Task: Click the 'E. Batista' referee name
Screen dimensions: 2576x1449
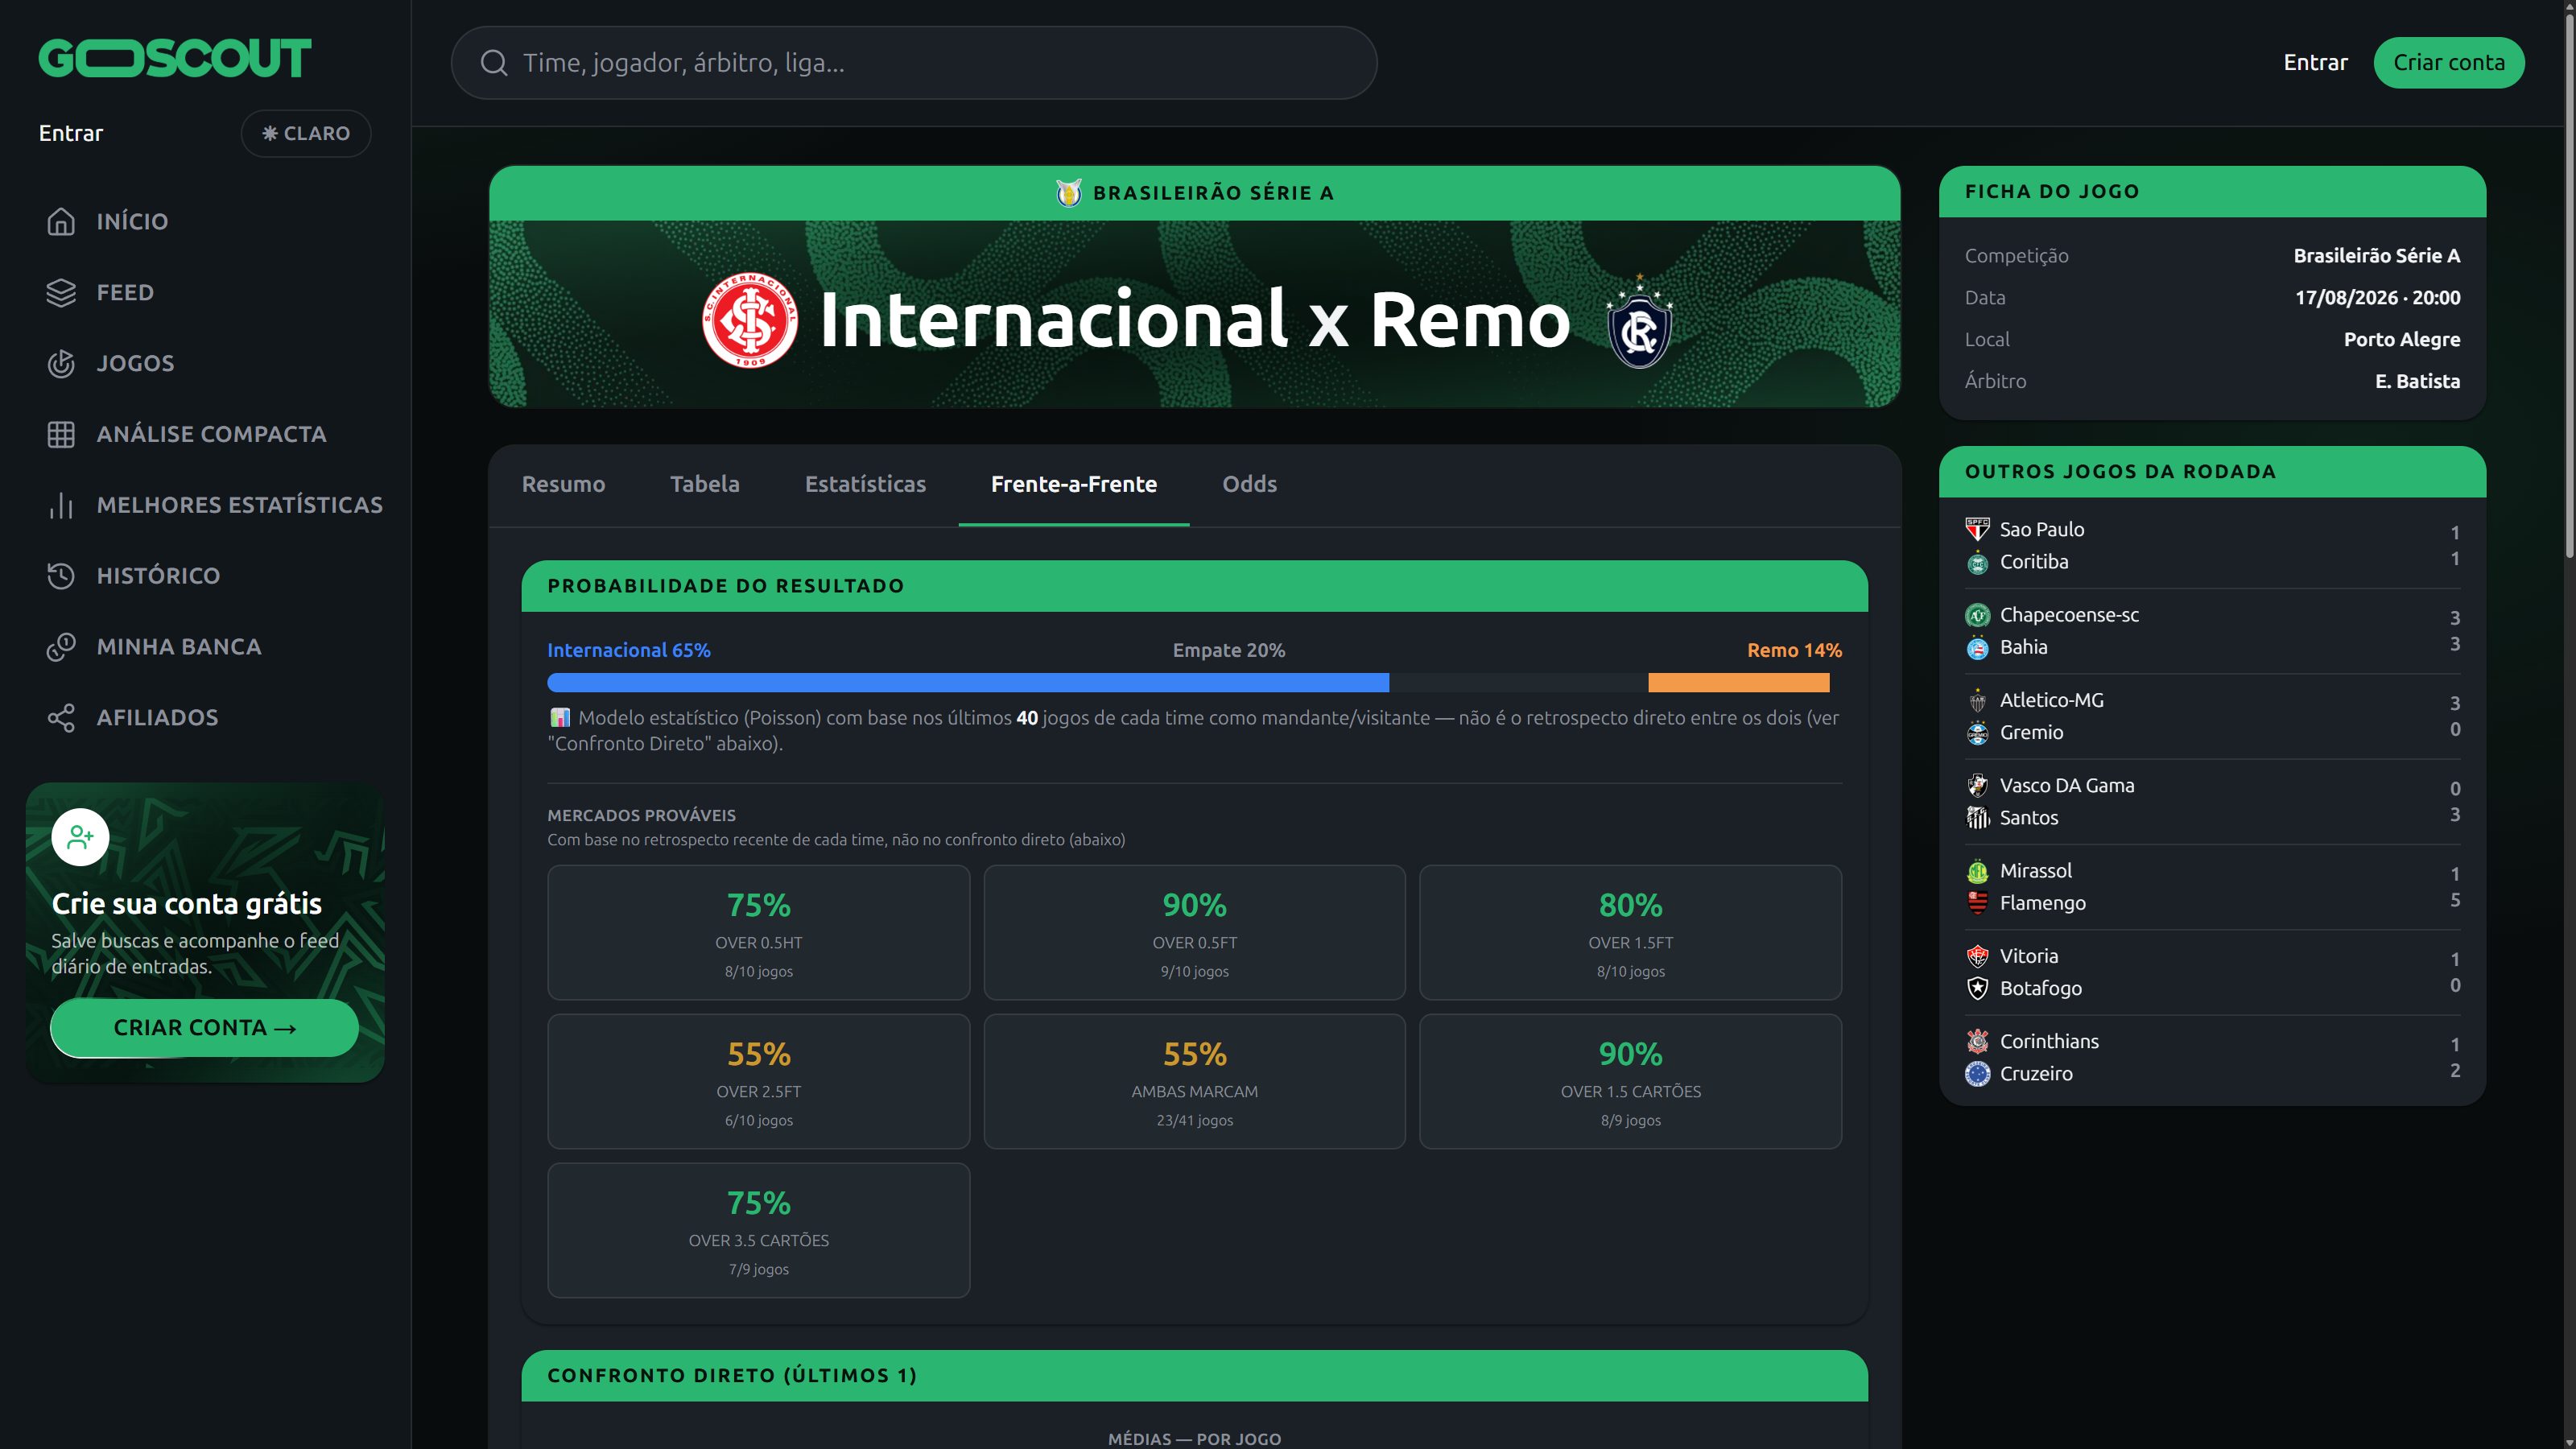Action: (2417, 381)
